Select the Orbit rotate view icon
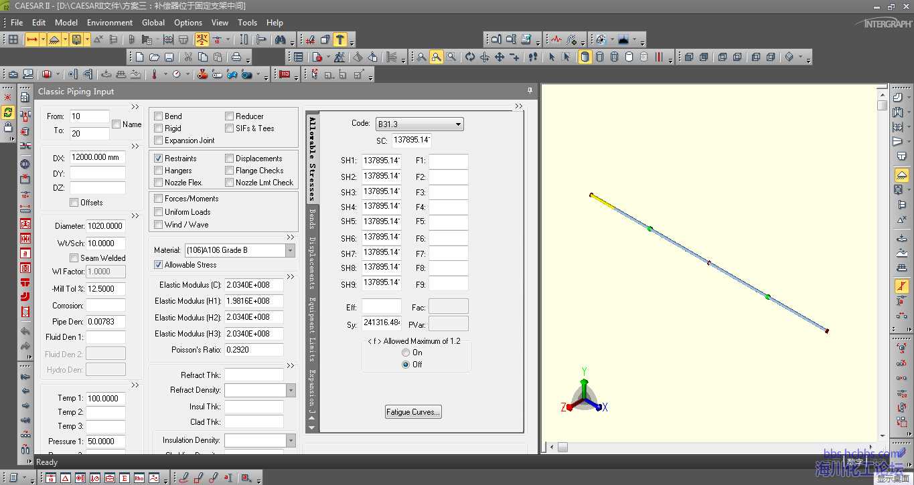 (x=470, y=58)
